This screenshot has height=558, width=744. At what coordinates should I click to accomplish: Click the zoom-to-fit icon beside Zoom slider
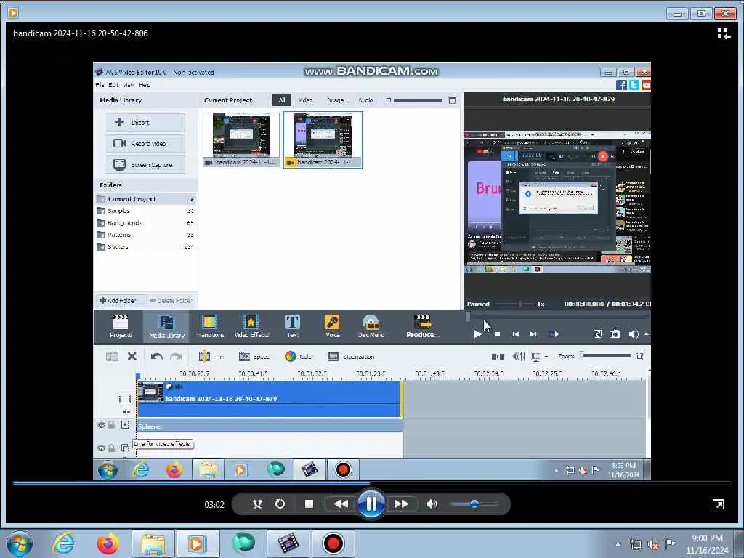coord(639,356)
